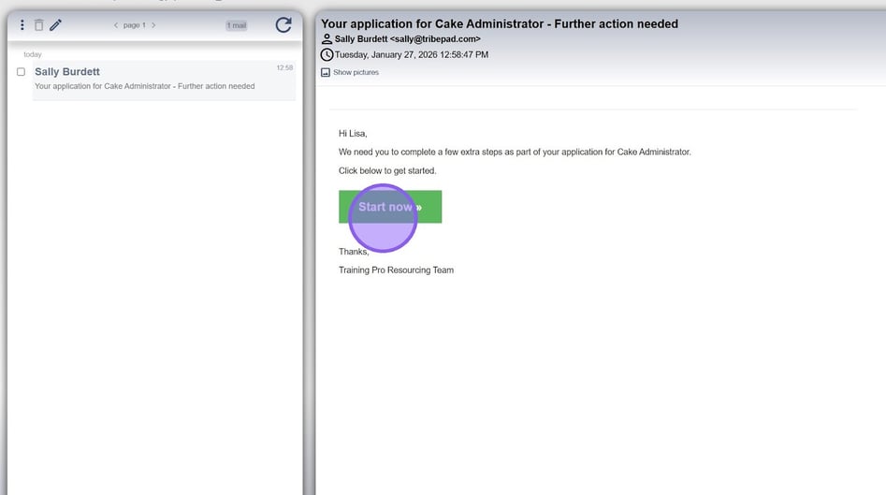Viewport: 886px width, 495px height.
Task: Click the 1 mail count badge
Action: click(237, 25)
